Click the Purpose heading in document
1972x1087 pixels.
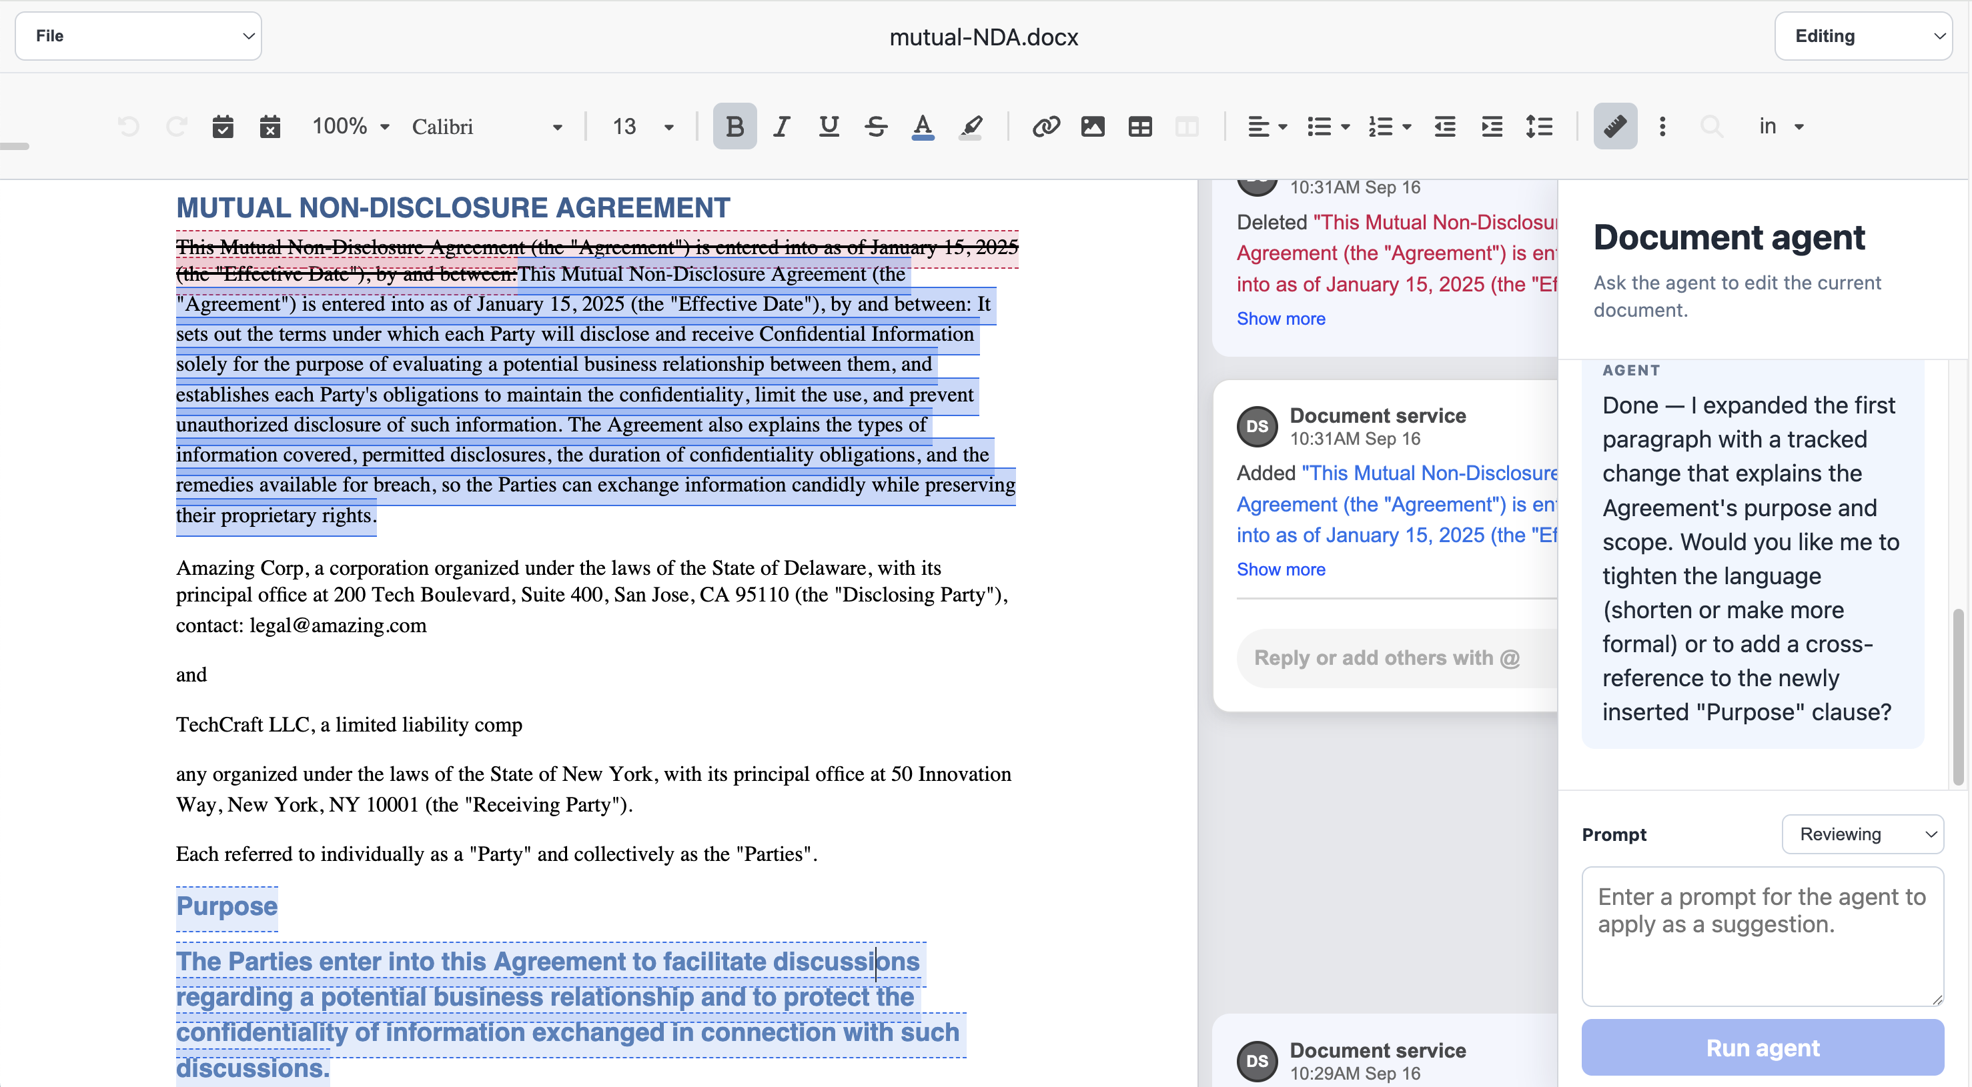click(x=227, y=906)
